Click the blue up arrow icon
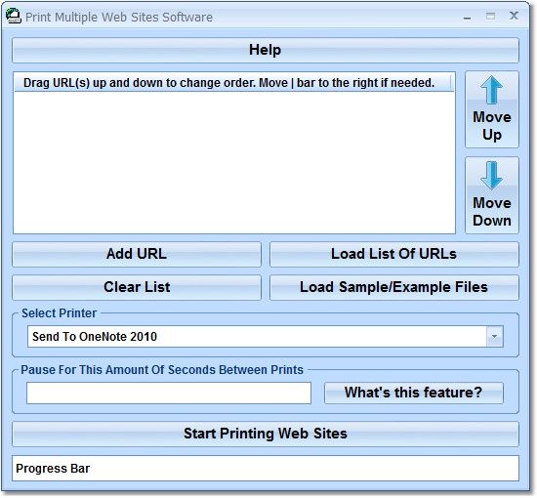Viewport: 537px width, 498px height. pyautogui.click(x=491, y=90)
